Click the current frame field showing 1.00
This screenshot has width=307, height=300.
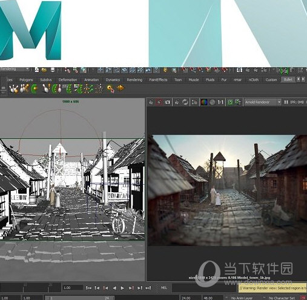[x=73, y=288]
